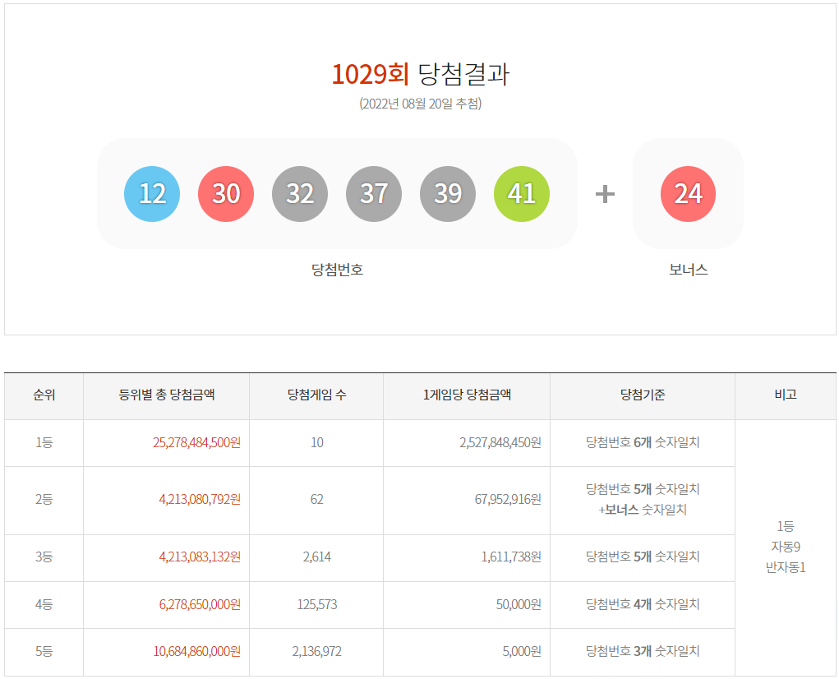Click the 순위 column header
The width and height of the screenshot is (839, 679).
coord(44,395)
